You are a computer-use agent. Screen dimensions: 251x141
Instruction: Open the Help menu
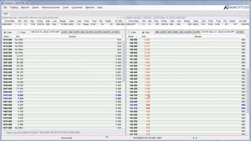point(100,7)
